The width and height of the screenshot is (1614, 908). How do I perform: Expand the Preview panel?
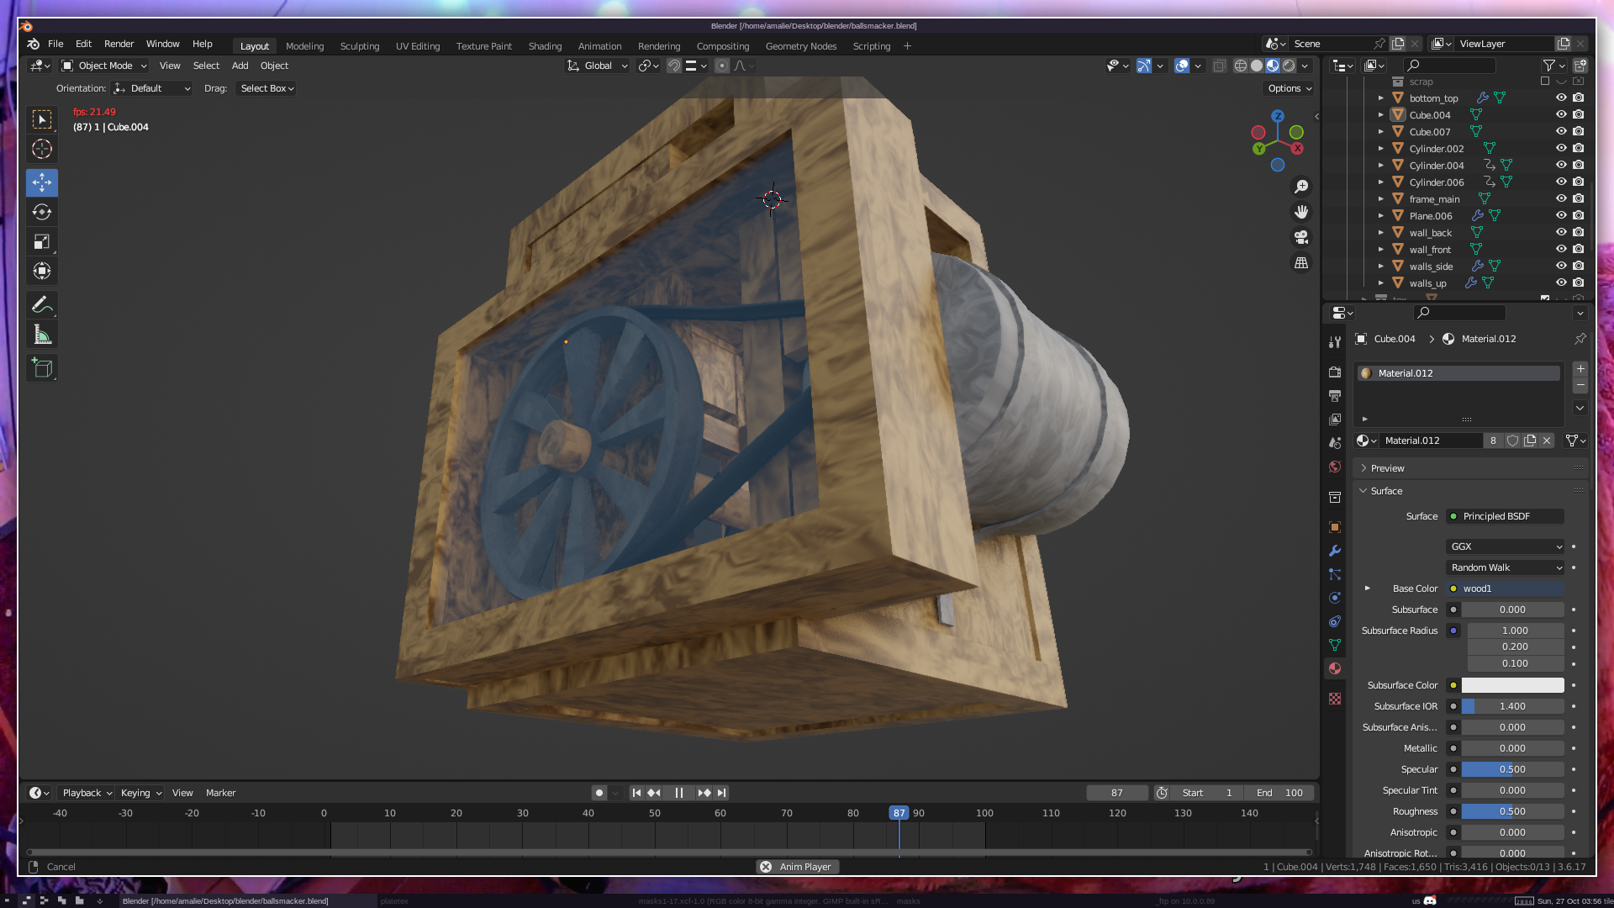tap(1387, 468)
